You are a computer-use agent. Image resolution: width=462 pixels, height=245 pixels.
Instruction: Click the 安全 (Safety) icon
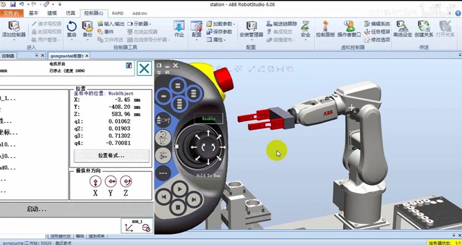[x=305, y=26]
